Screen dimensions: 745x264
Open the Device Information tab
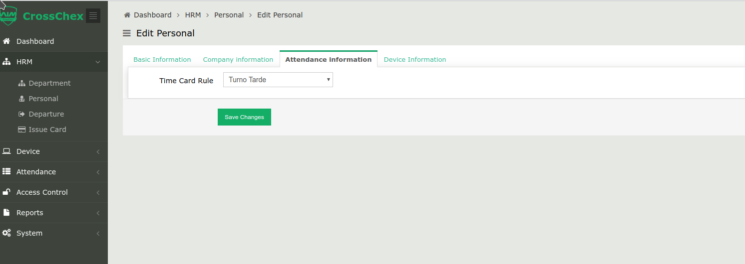pos(415,59)
